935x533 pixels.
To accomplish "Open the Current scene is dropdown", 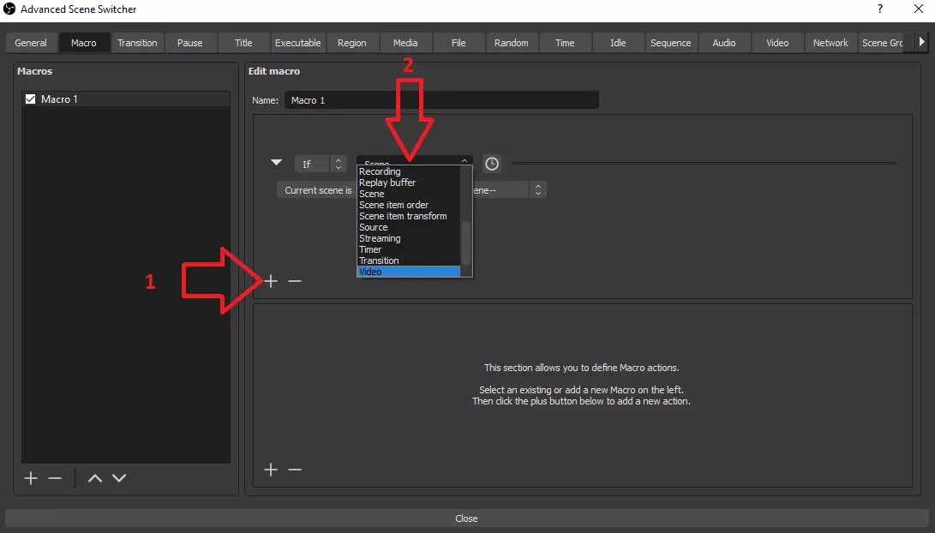I will (x=317, y=190).
